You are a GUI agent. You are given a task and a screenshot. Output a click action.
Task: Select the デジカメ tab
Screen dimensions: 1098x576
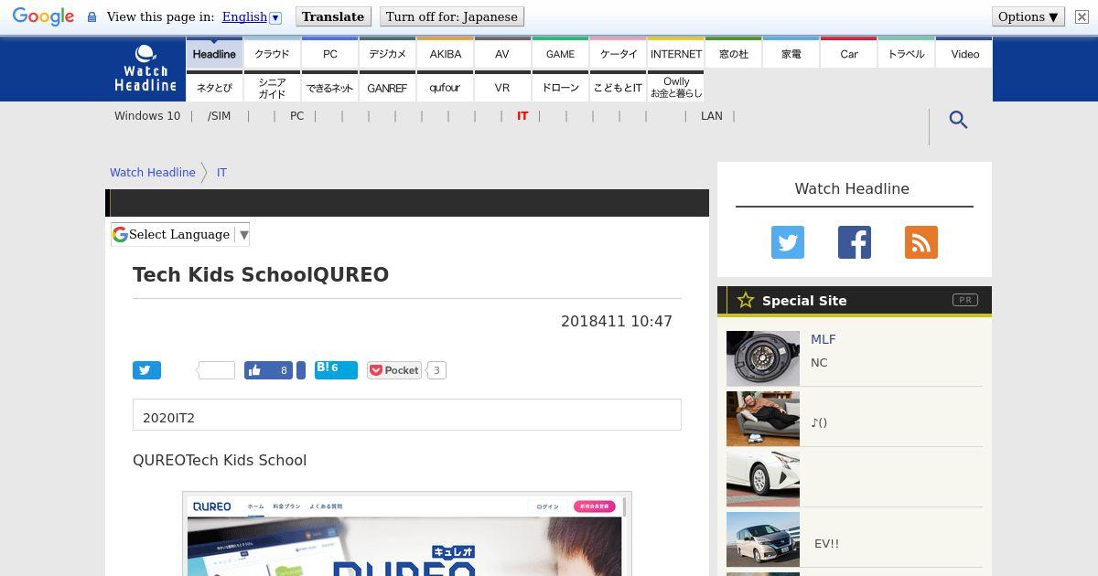[x=387, y=53]
